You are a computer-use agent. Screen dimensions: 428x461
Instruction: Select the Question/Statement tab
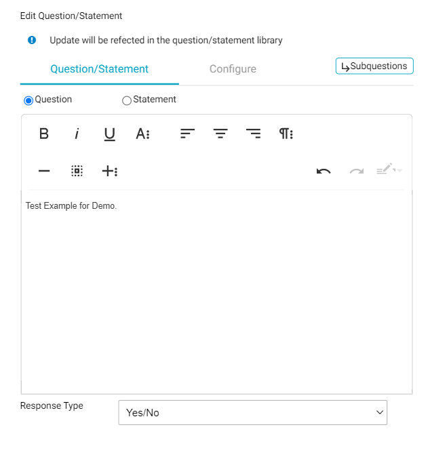point(100,69)
